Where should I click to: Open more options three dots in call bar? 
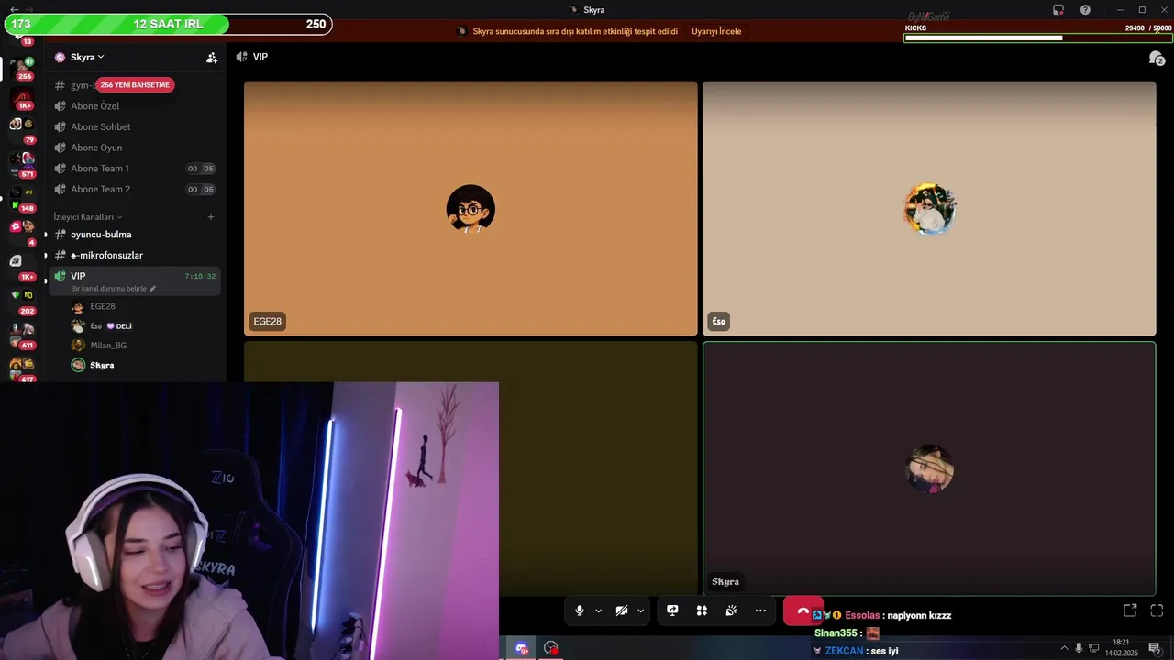(x=760, y=610)
